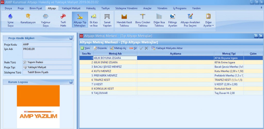Open Sanat Yapıları in the ribbon
Viewport: 264px width, 129px height.
pyautogui.click(x=107, y=20)
